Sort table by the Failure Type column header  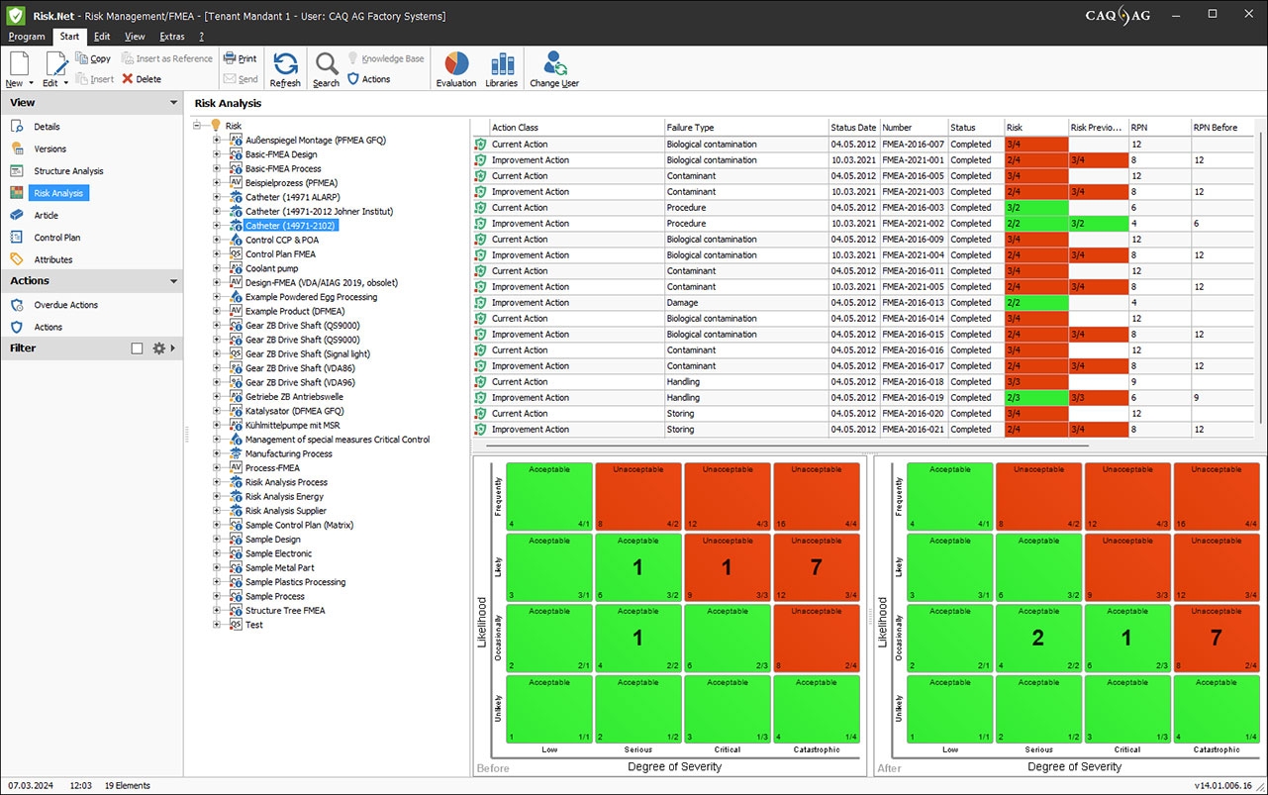746,128
